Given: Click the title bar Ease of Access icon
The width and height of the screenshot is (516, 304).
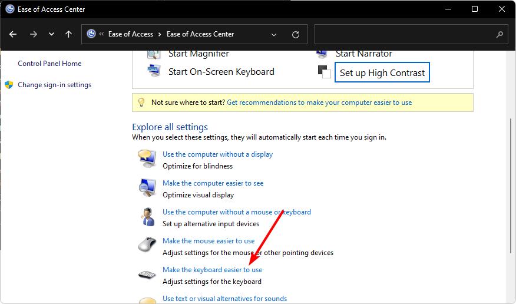Looking at the screenshot, I should pos(10,9).
